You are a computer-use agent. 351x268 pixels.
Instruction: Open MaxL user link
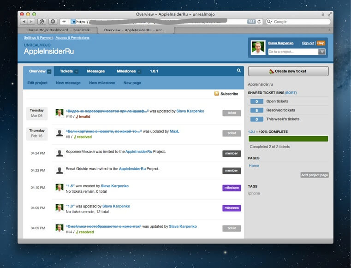pos(174,131)
